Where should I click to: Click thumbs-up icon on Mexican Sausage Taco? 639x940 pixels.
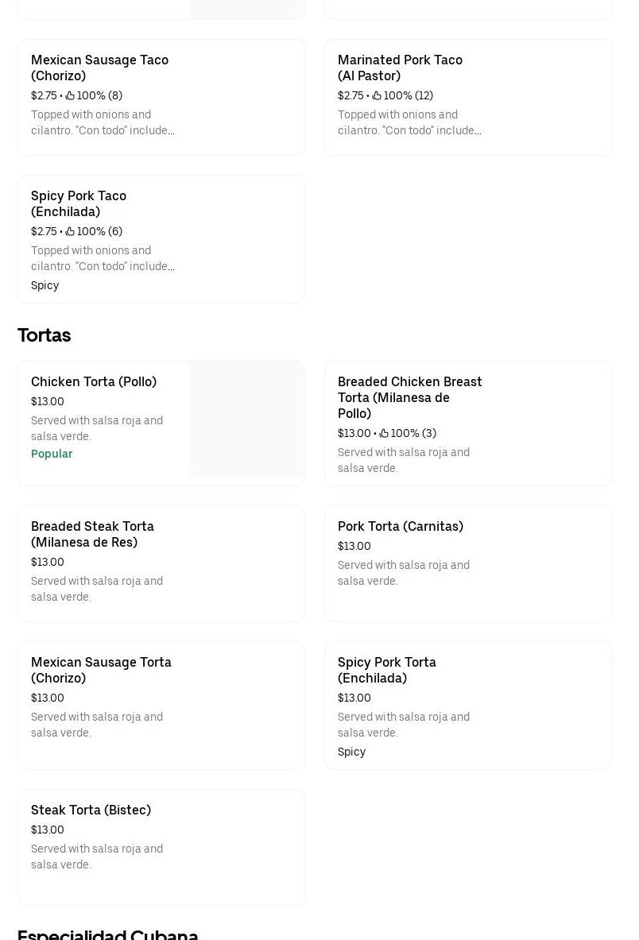coord(70,96)
